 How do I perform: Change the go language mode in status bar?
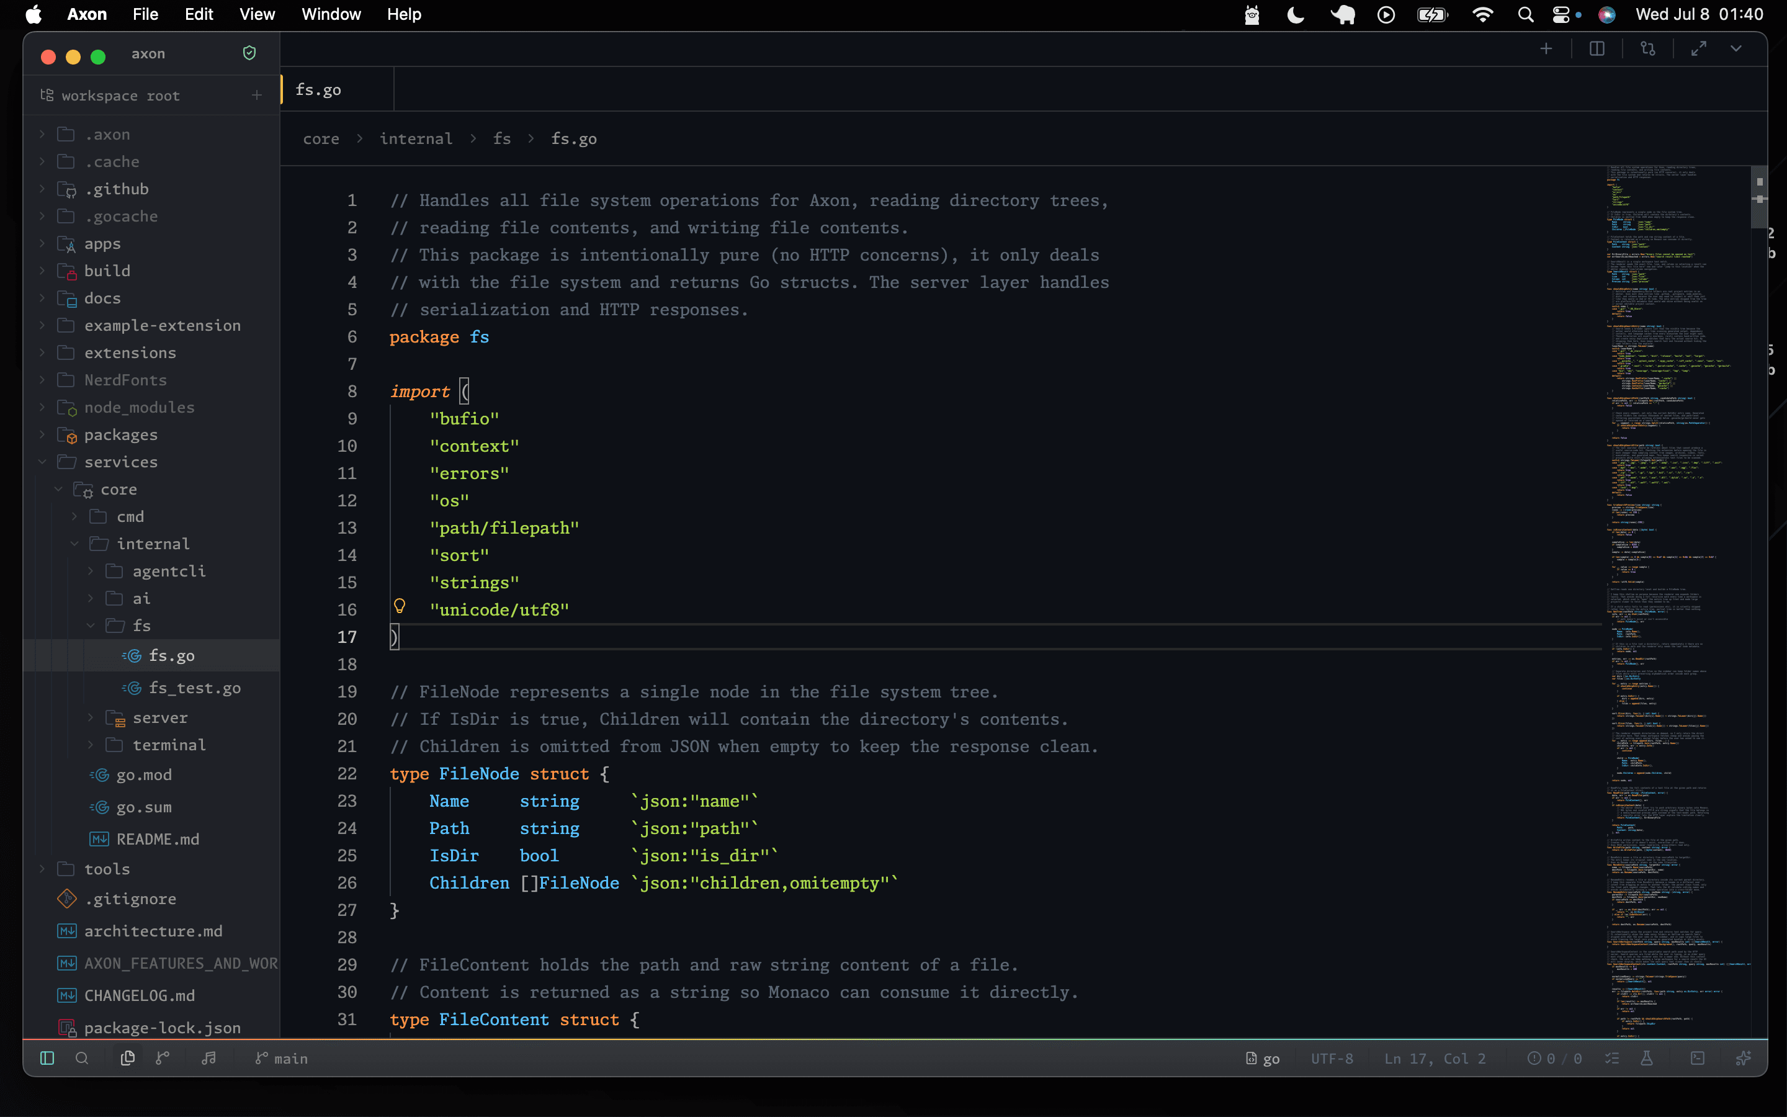pos(1263,1059)
